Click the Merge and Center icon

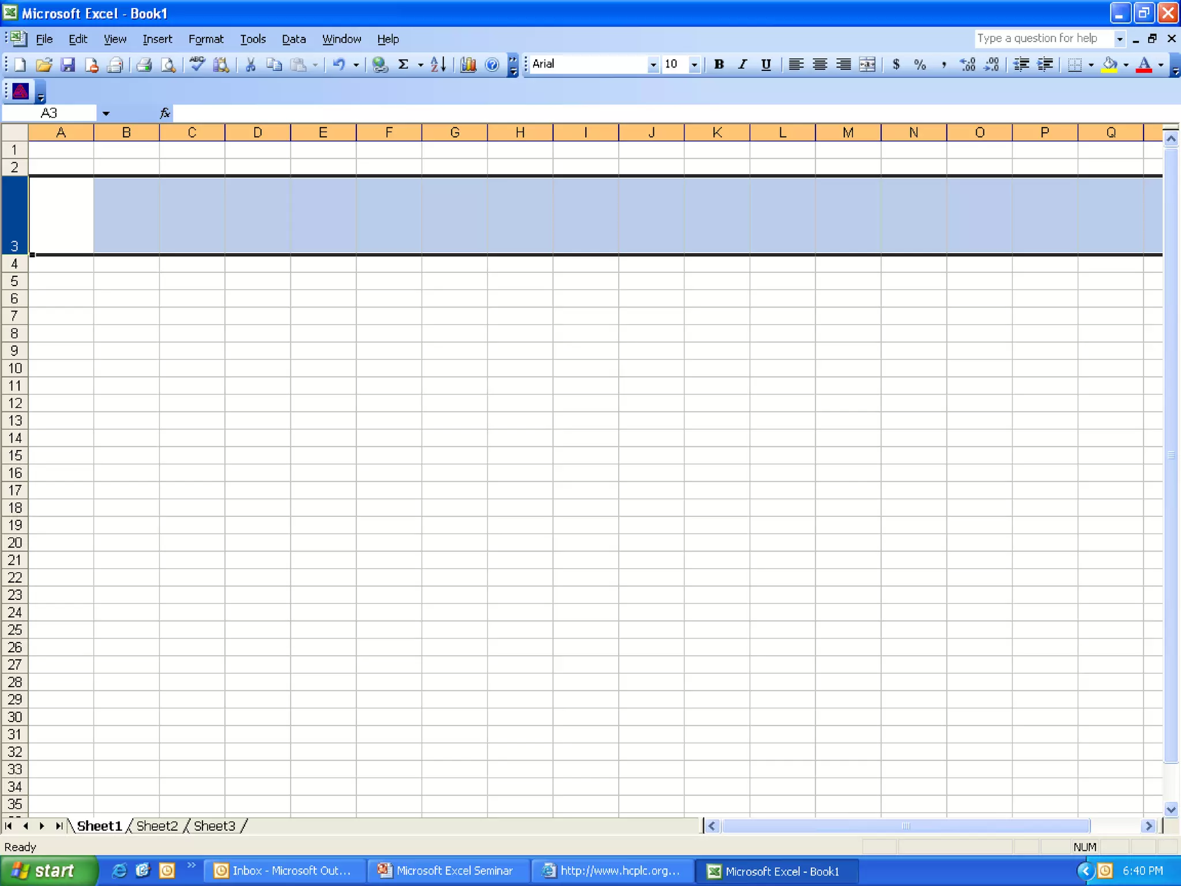point(867,65)
